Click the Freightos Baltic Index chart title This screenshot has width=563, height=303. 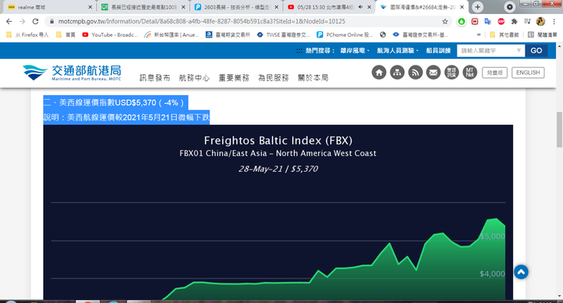coord(278,141)
